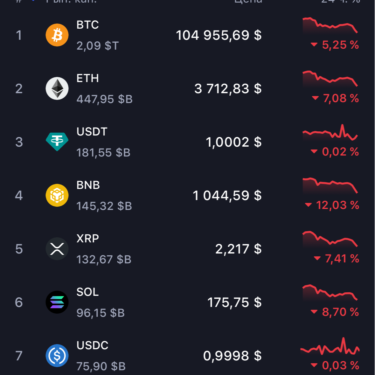Select the XRP ticker label
Image resolution: width=375 pixels, height=375 pixels.
(x=87, y=239)
